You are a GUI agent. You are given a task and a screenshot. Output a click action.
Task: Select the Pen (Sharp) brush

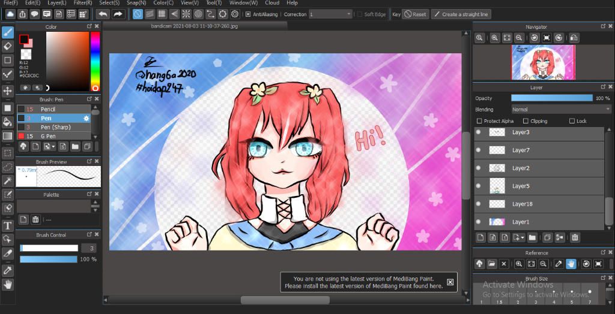[x=53, y=127]
